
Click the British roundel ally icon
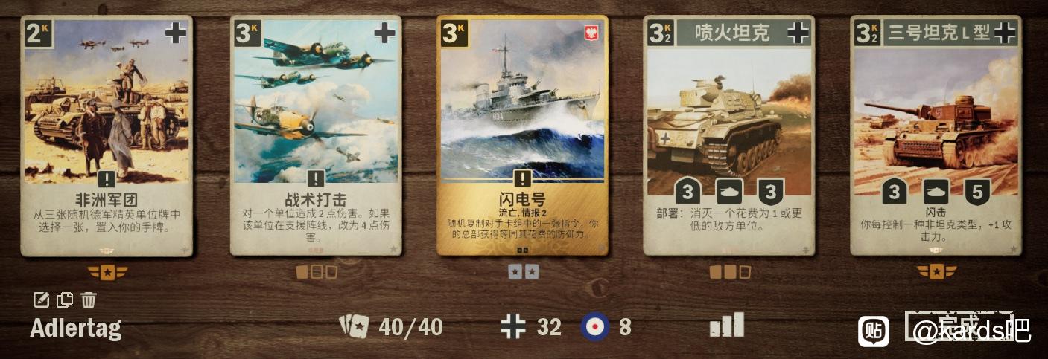tap(595, 326)
